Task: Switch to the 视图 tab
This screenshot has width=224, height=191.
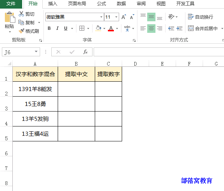Action: (x=161, y=4)
